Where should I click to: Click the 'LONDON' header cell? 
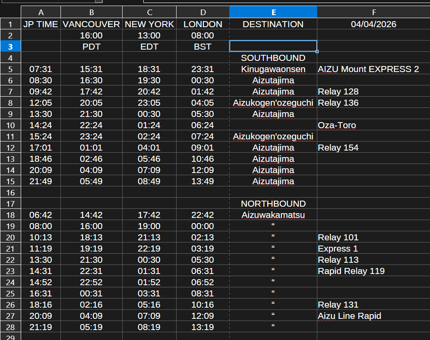coord(203,24)
